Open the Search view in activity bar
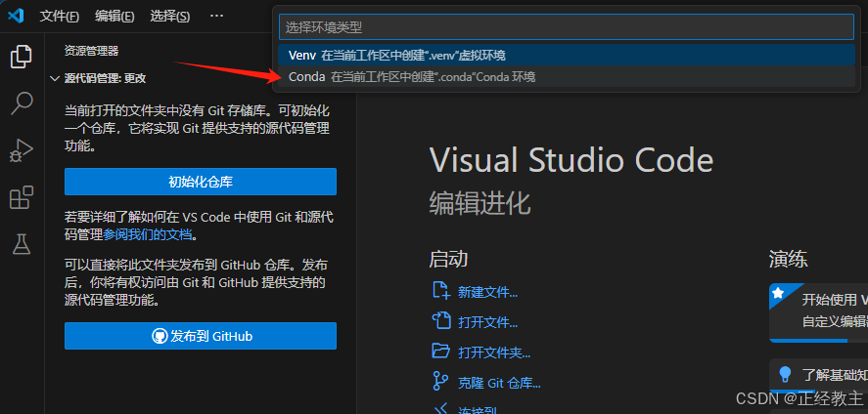Viewport: 868px width, 414px height. [22, 103]
